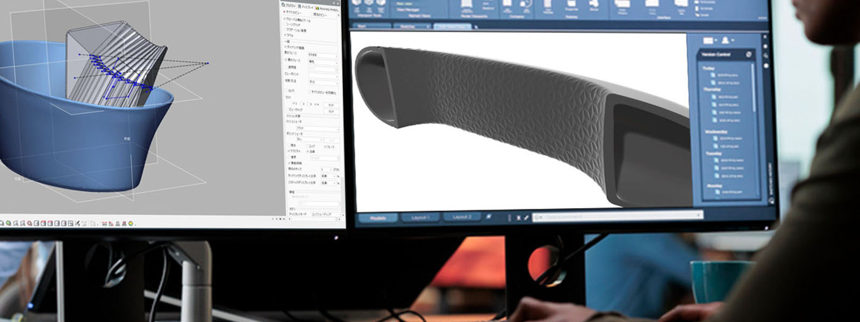This screenshot has width=860, height=322.
Task: Open the 表のフェース dropdown
Action: [x=322, y=56]
